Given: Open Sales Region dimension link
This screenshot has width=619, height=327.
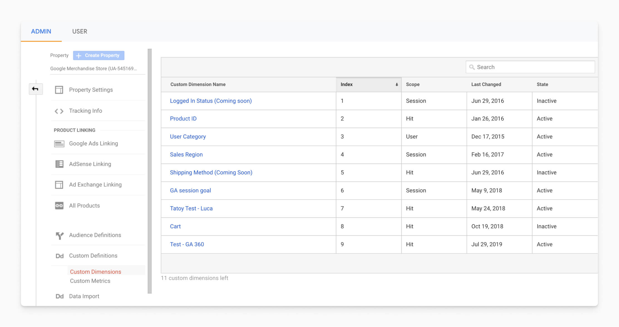Looking at the screenshot, I should coord(186,155).
